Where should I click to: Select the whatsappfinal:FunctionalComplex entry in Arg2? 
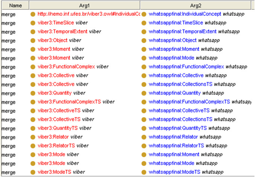pyautogui.click(x=187, y=67)
